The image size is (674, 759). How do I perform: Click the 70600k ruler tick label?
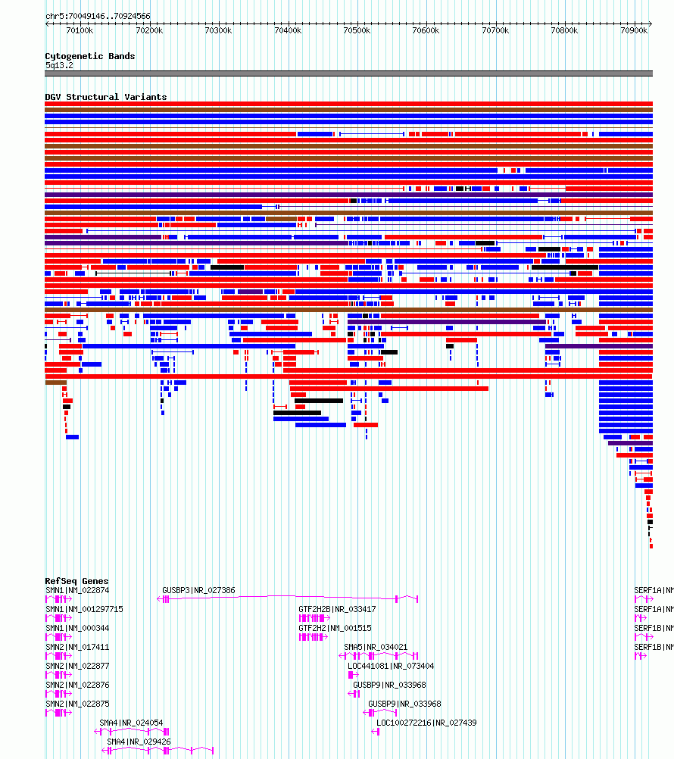(x=426, y=30)
